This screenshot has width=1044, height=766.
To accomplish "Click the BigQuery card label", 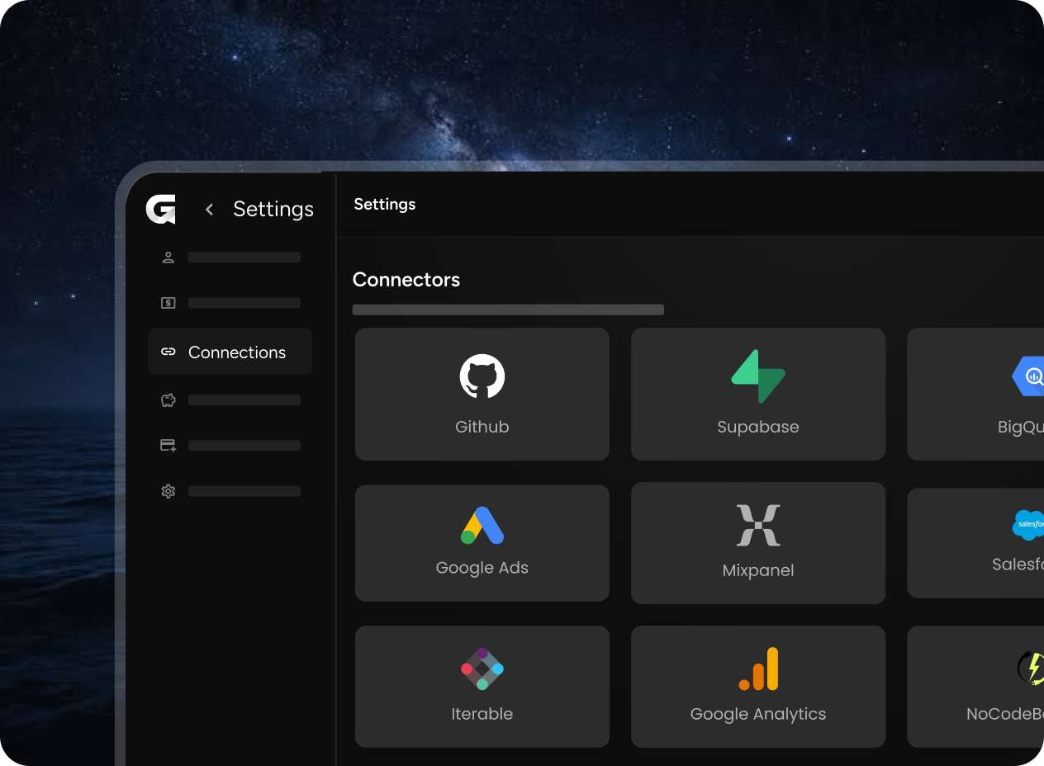I will 1021,428.
